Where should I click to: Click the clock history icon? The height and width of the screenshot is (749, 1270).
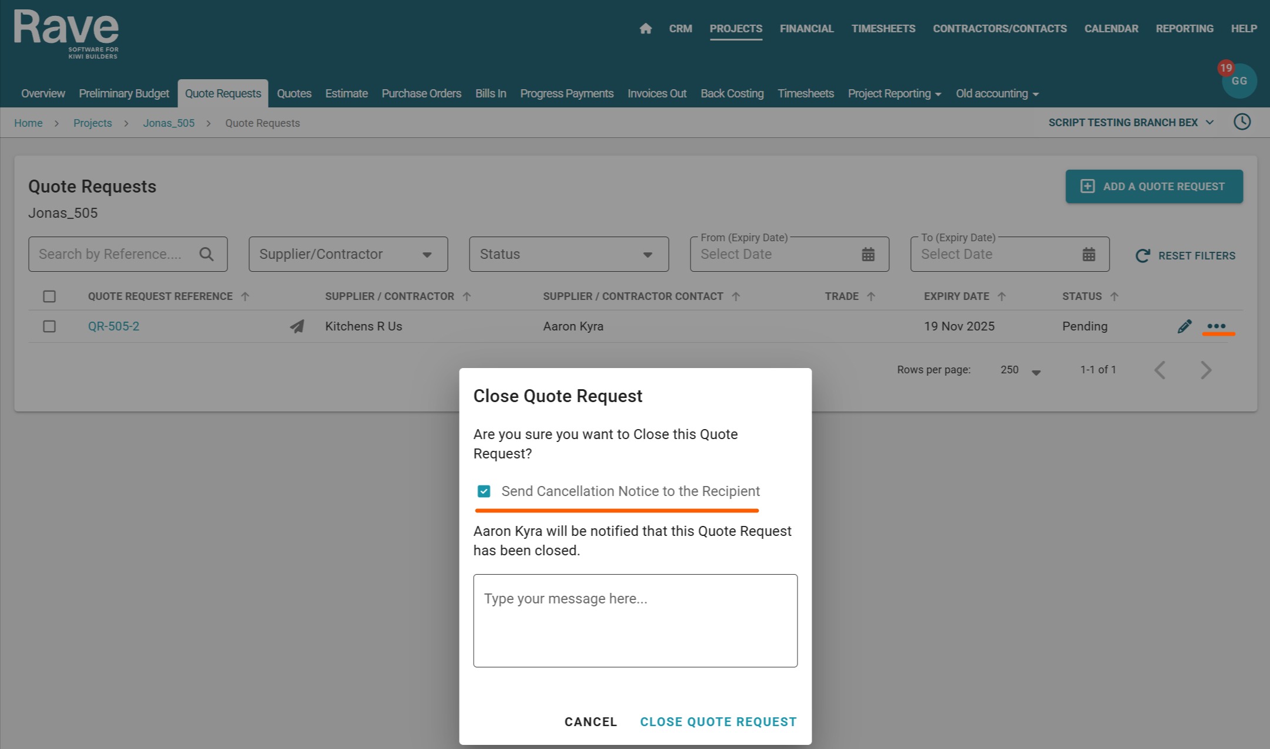coord(1242,122)
